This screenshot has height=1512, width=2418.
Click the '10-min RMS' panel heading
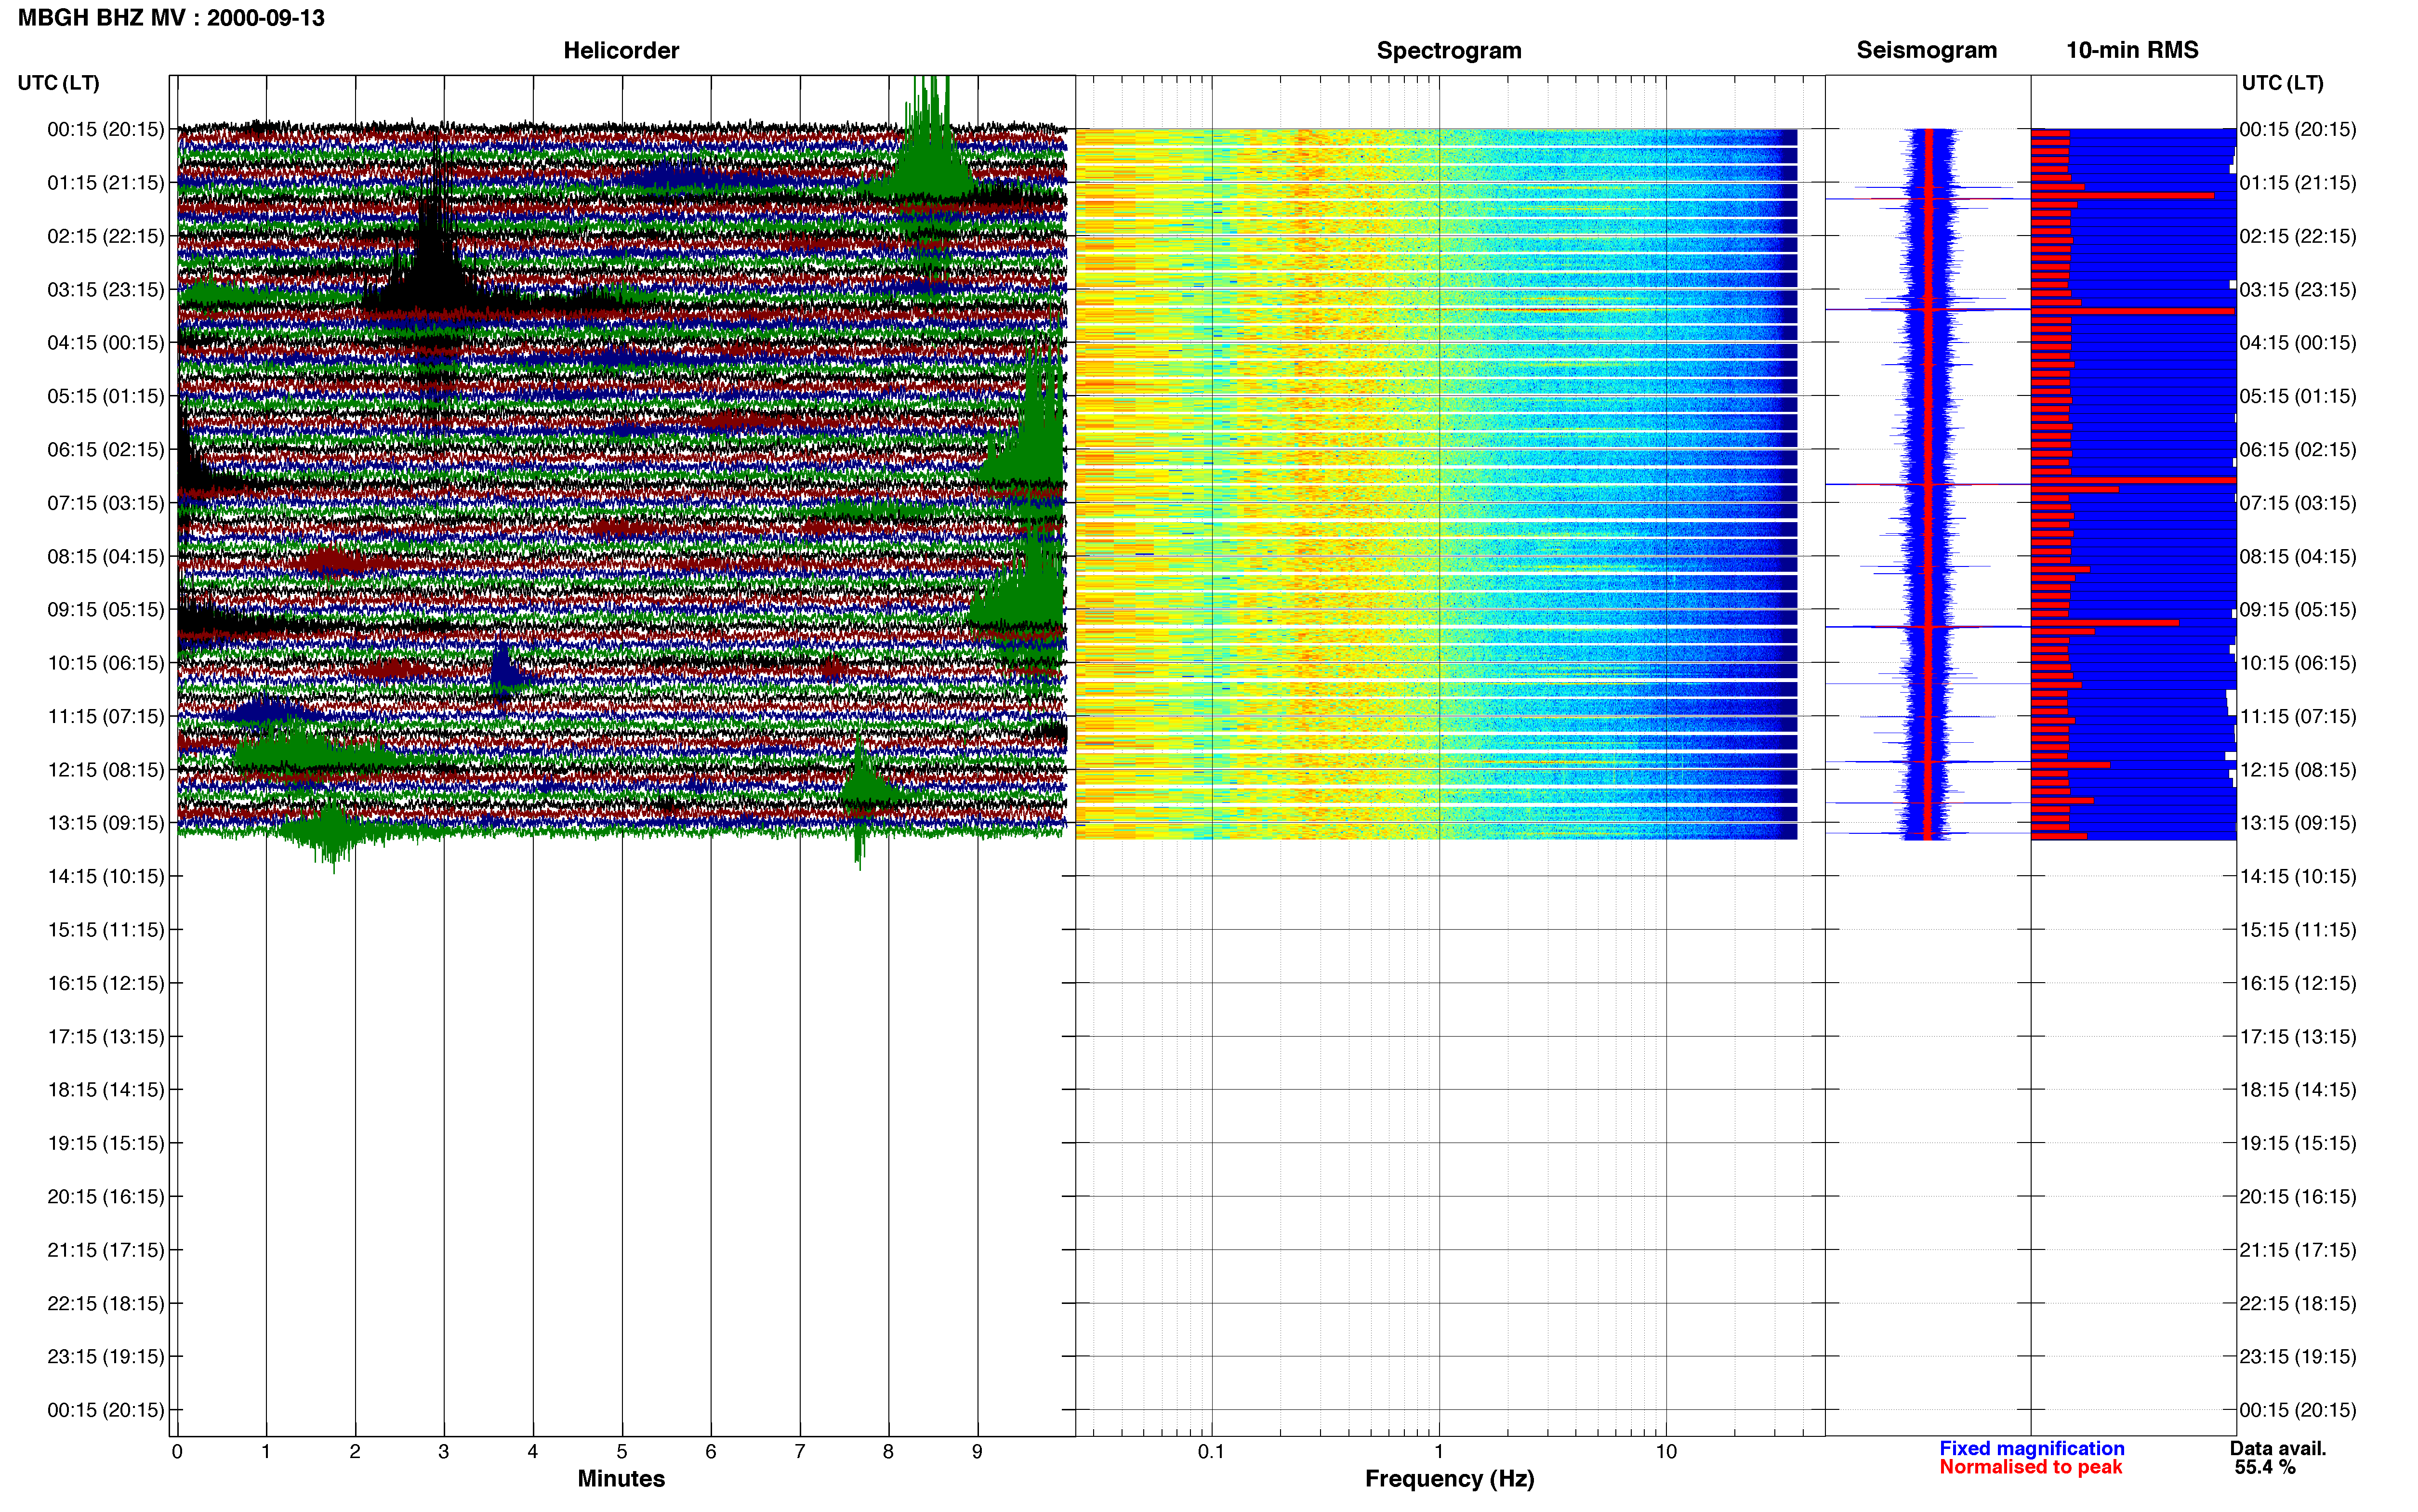2132,50
